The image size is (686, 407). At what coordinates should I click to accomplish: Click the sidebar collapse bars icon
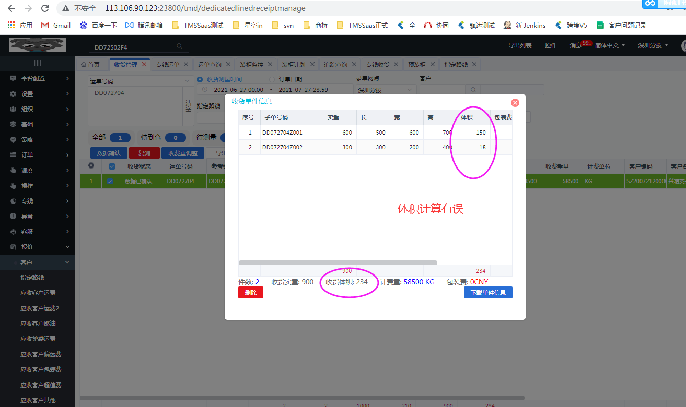38,63
